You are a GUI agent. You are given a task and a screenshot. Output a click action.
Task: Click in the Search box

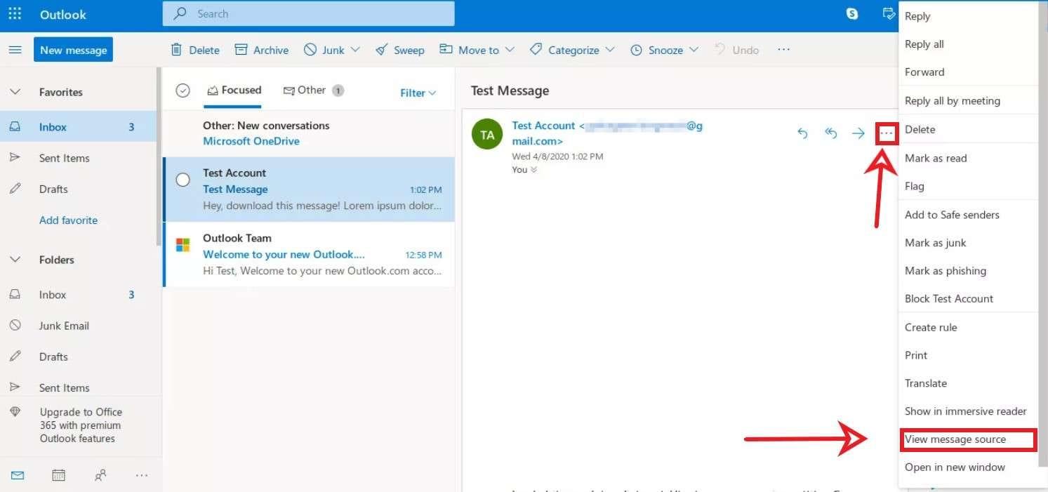(x=309, y=14)
